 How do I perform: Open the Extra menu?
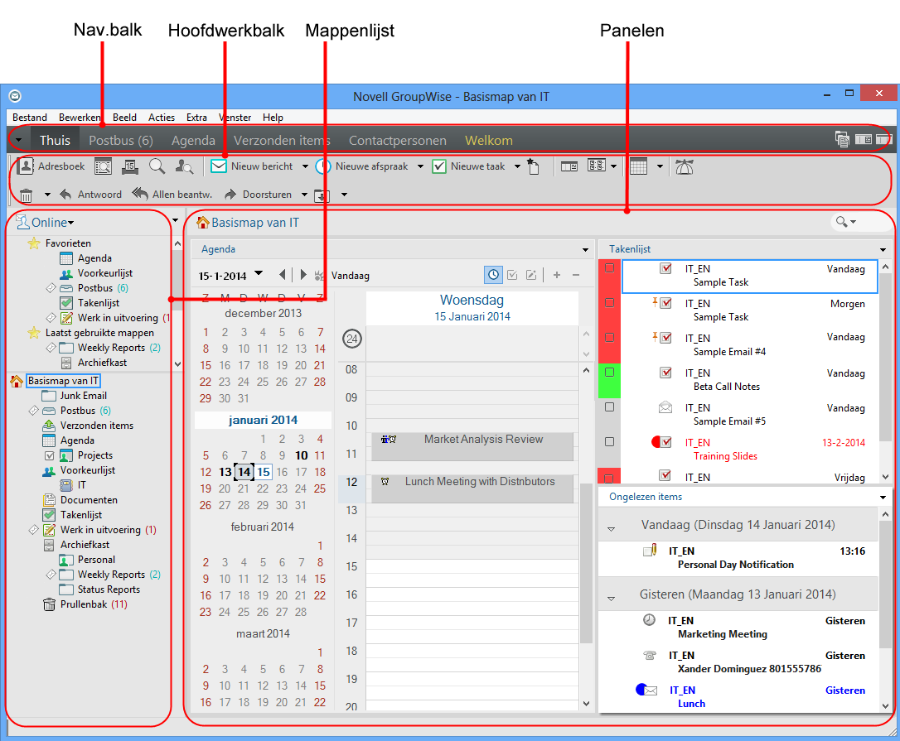coord(196,117)
